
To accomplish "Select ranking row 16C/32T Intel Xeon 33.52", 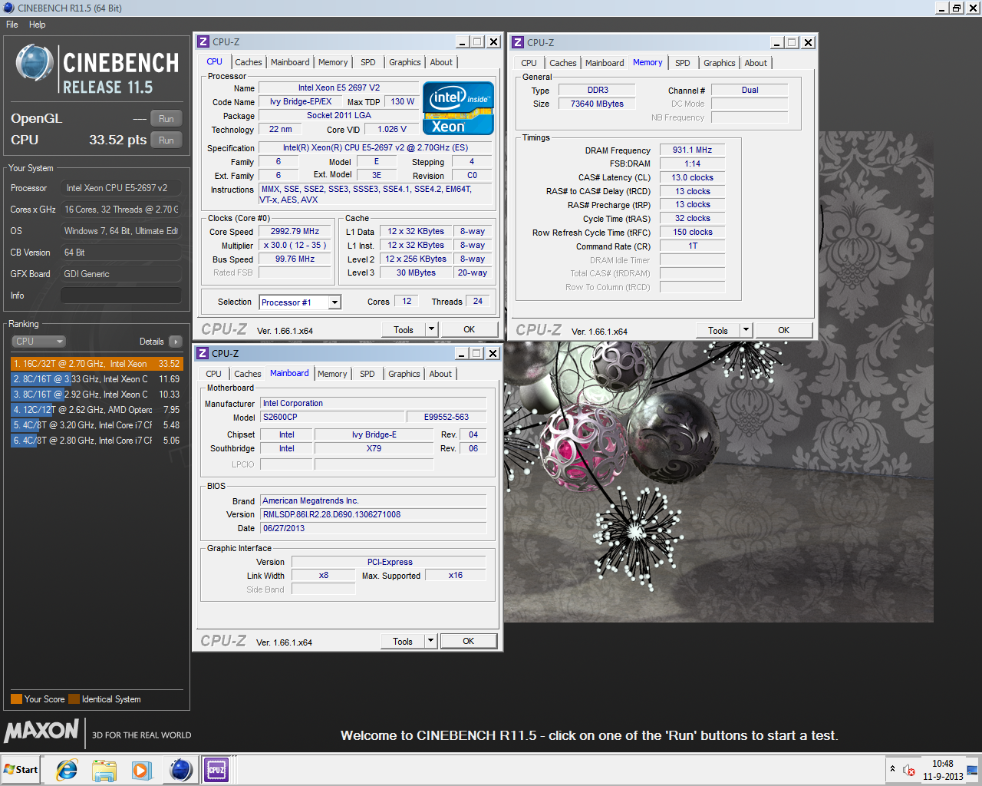I will click(x=97, y=364).
